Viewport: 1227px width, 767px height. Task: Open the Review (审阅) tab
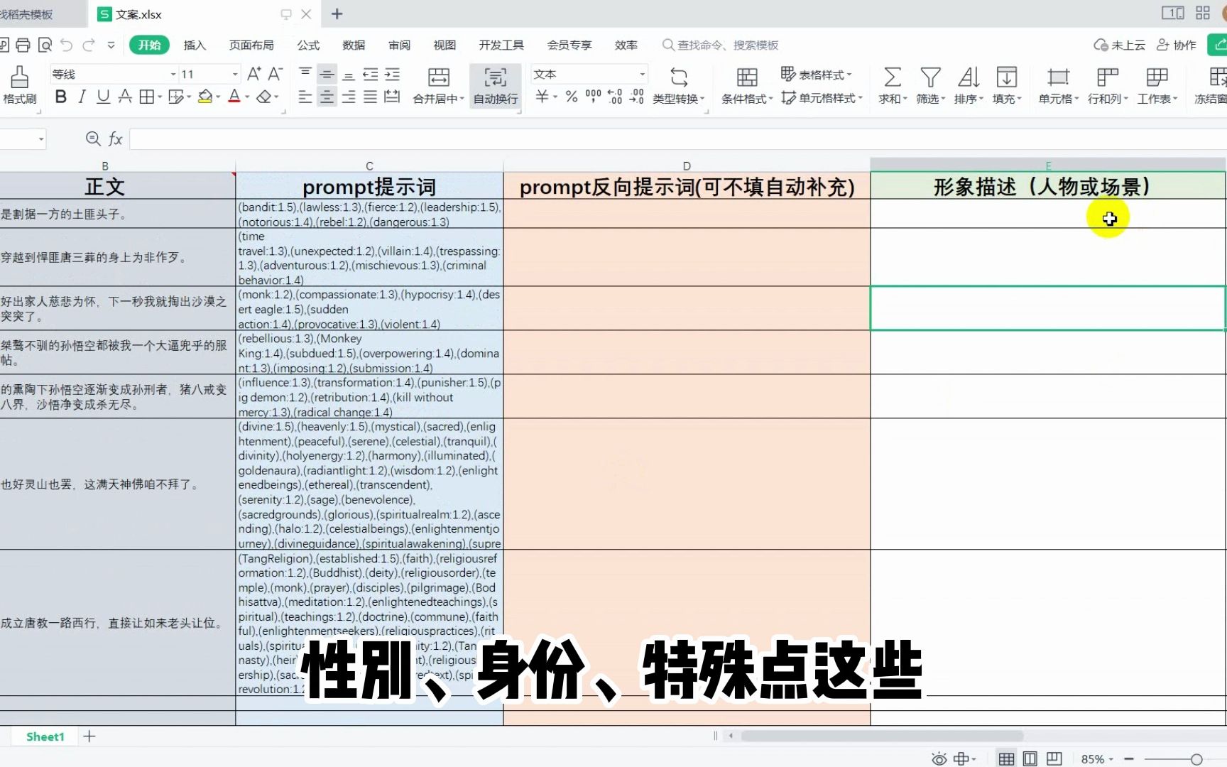pyautogui.click(x=399, y=45)
